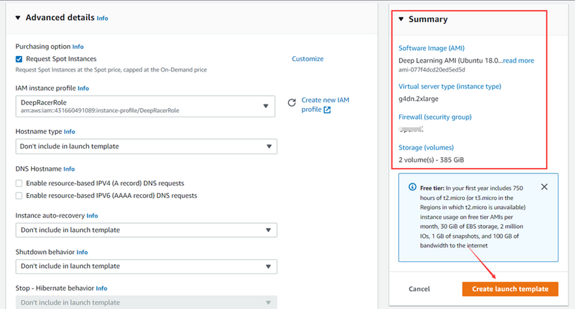
Task: Open Info link for Purchasing option
Action: click(x=78, y=47)
